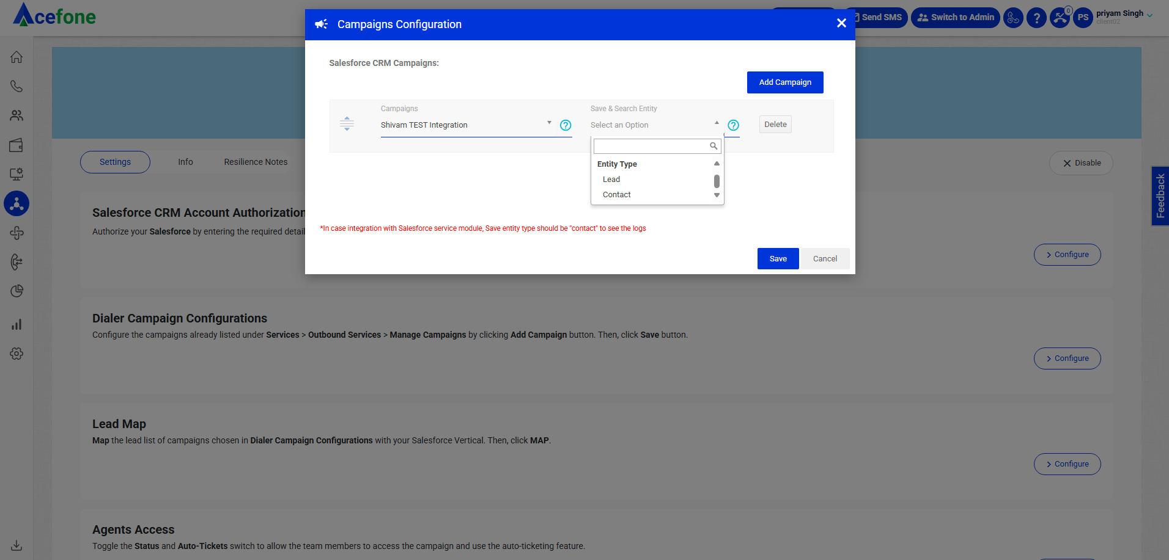Click the Agents Access heading
The image size is (1169, 560).
133,529
